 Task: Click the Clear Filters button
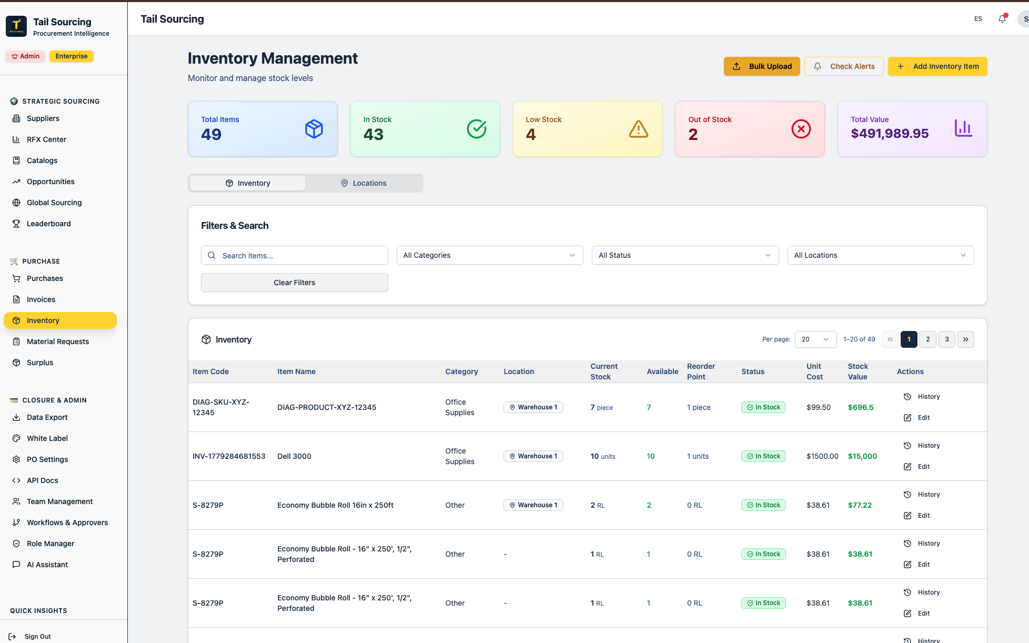click(x=295, y=283)
